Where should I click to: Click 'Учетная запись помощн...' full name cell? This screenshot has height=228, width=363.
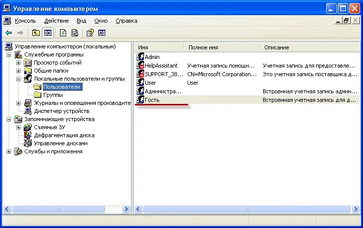(x=221, y=66)
